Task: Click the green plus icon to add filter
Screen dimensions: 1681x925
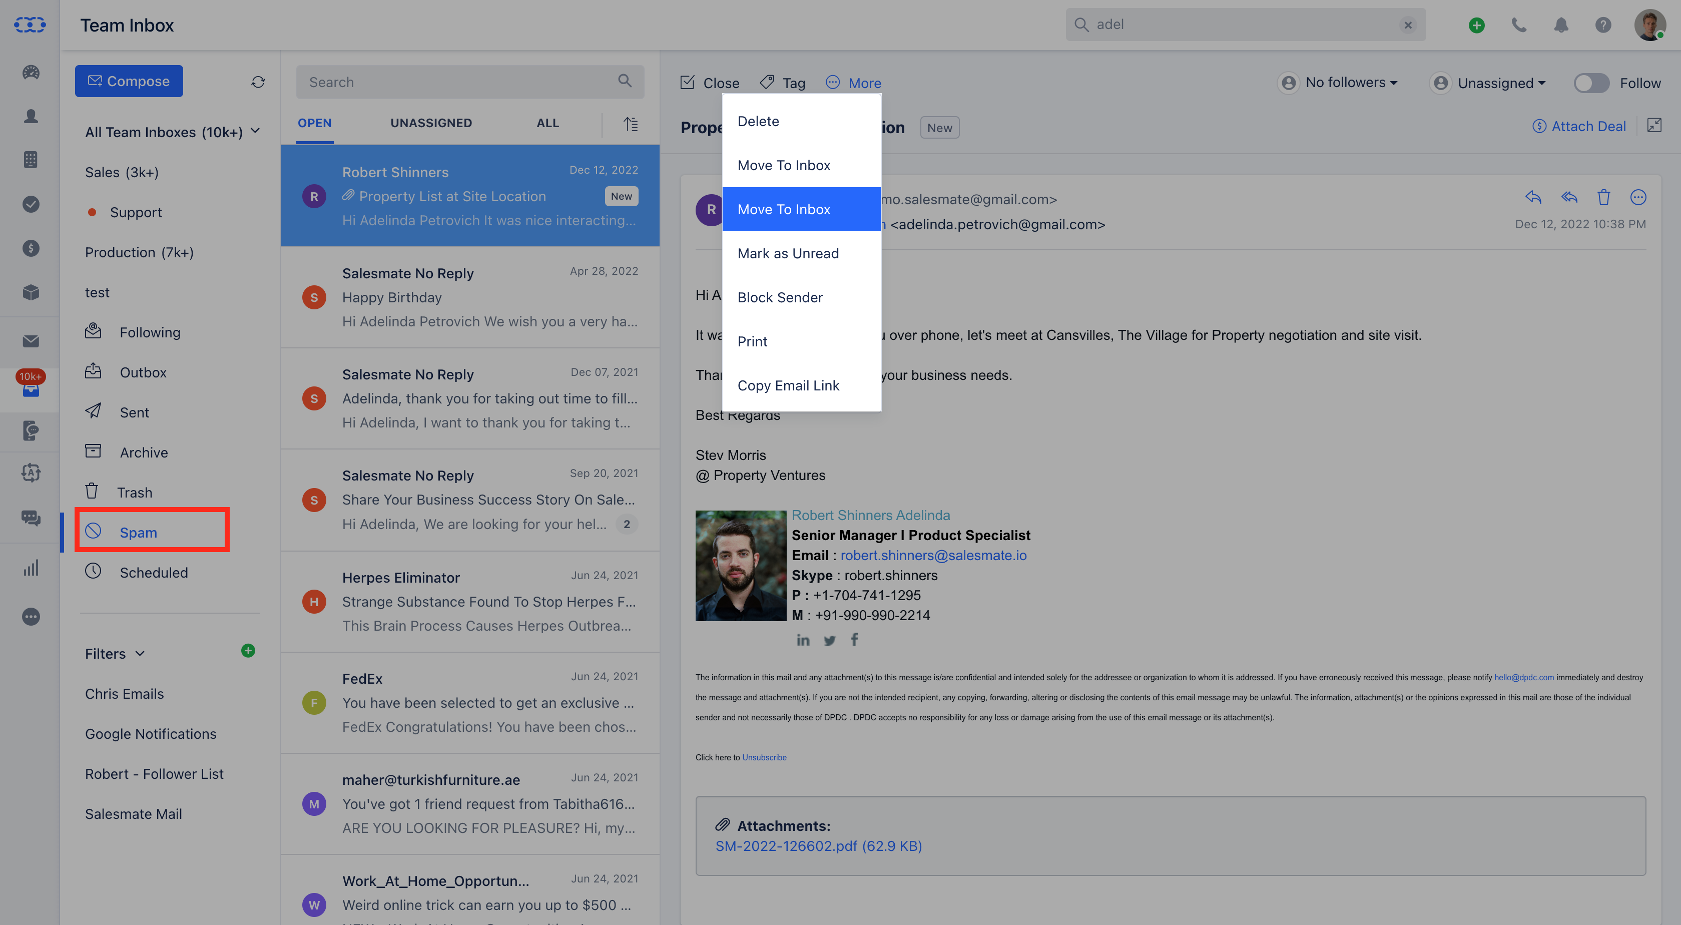Action: (248, 650)
